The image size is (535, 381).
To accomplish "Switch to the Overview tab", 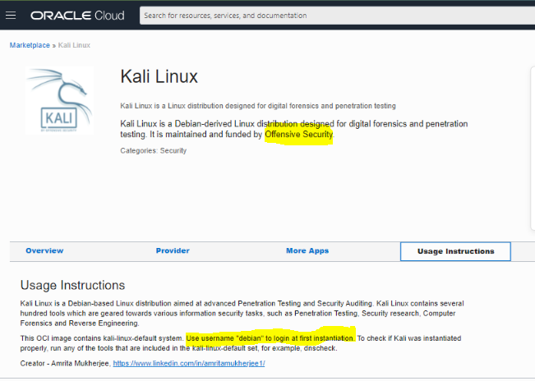I will coord(44,250).
